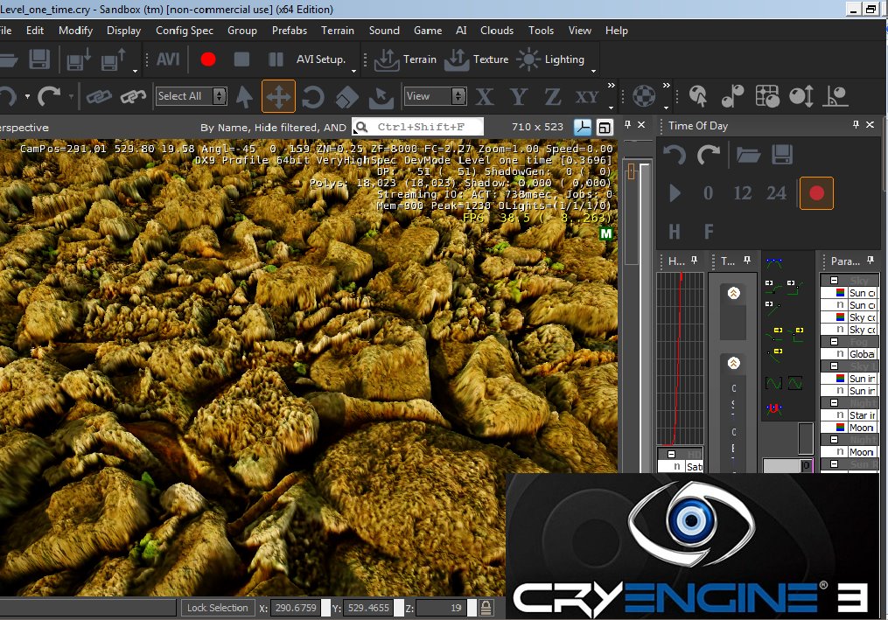Collapse the lower T... rollup with chevron

click(733, 363)
